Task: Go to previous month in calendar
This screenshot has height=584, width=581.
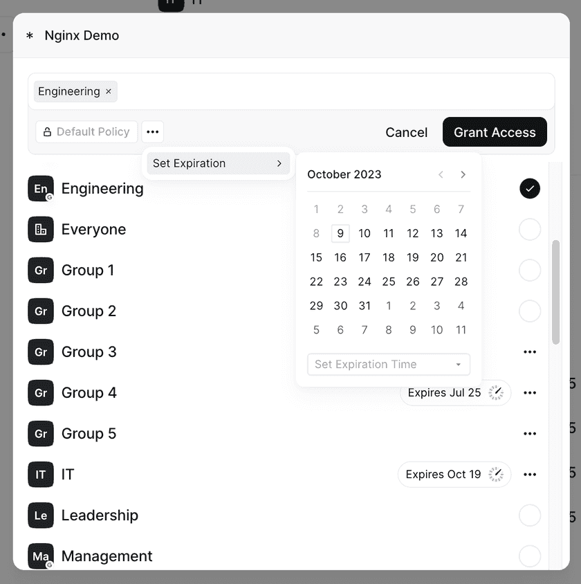Action: (x=441, y=174)
